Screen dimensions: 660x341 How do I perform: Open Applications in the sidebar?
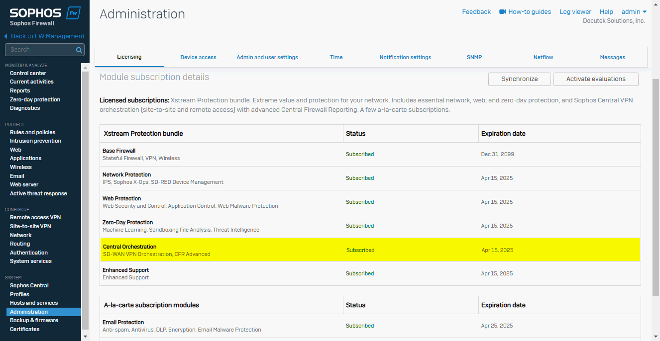(26, 158)
